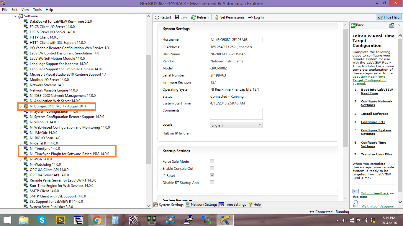Open Calculator from the taskbar

pos(115,220)
